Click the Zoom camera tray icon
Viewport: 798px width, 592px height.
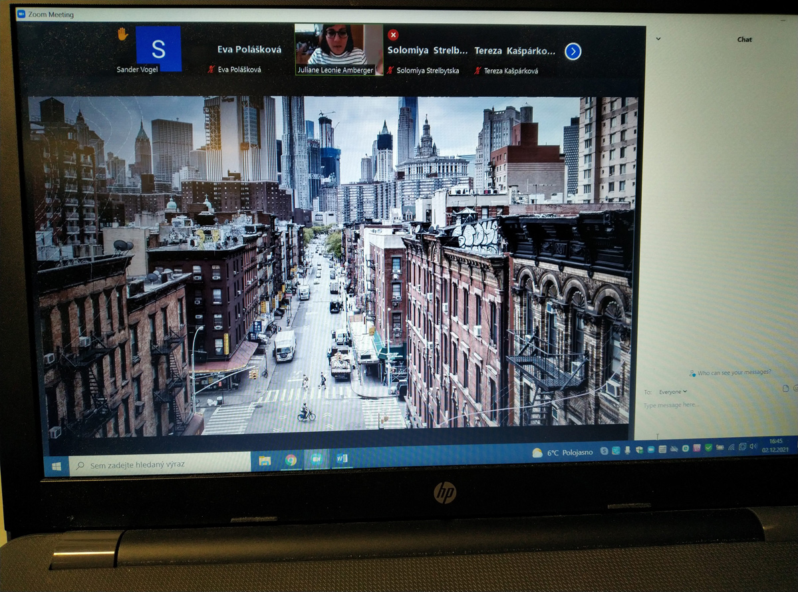[x=651, y=450]
